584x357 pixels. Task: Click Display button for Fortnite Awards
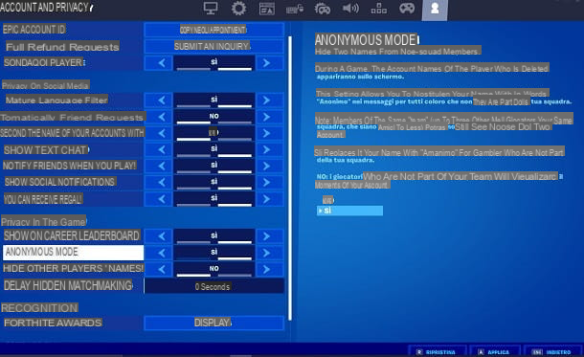pyautogui.click(x=214, y=323)
